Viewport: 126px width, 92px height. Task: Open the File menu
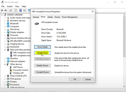pyautogui.click(x=3, y=6)
